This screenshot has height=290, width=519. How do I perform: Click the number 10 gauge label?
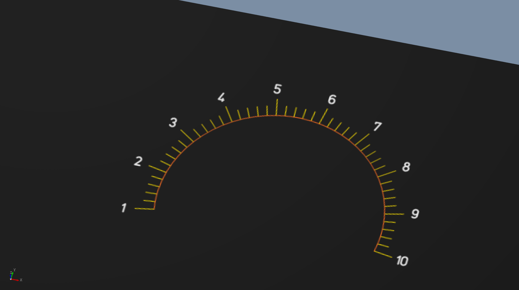tap(402, 261)
